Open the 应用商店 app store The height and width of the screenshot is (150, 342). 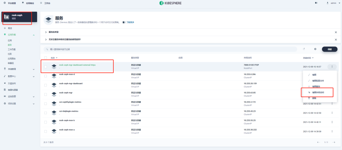28,3
